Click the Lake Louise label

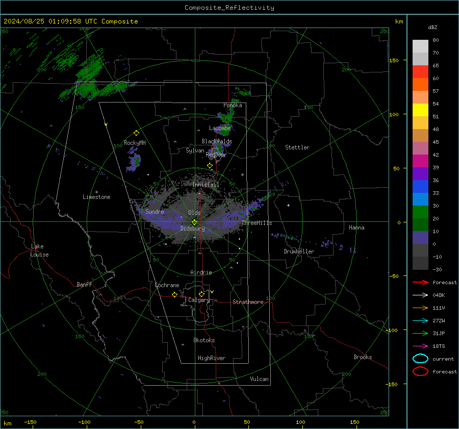click(x=39, y=250)
